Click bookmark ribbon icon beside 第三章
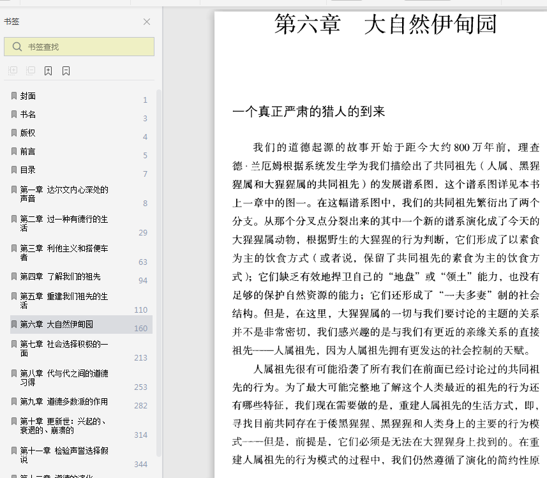The width and height of the screenshot is (547, 478). tap(14, 248)
